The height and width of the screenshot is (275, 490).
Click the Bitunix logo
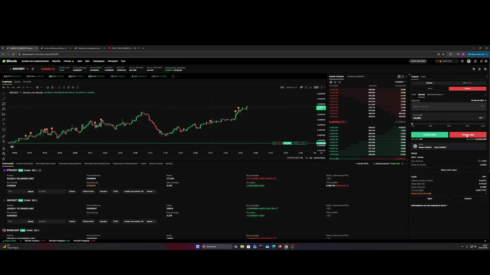click(10, 61)
